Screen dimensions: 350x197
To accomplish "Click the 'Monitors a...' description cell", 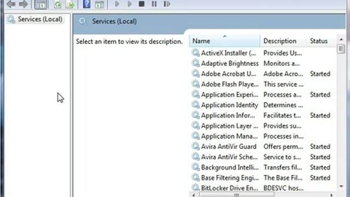I will click(282, 63).
